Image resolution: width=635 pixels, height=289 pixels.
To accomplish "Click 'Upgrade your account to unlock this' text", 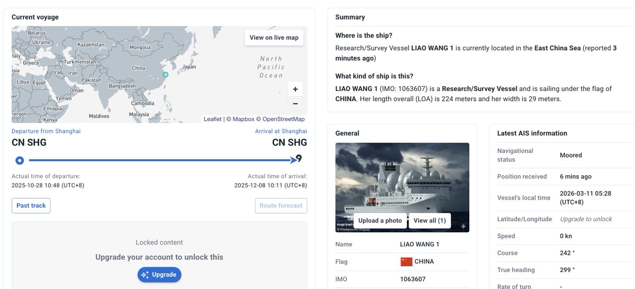I will 159,257.
